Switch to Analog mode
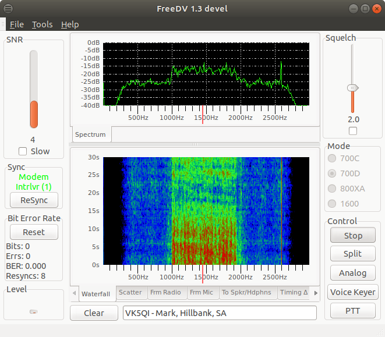 point(353,273)
